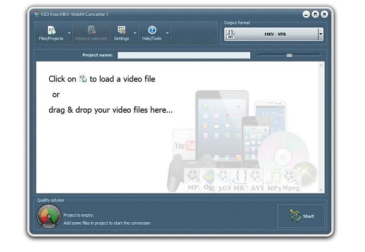Click the Start conversion button
Image resolution: width=365 pixels, height=252 pixels.
(301, 216)
